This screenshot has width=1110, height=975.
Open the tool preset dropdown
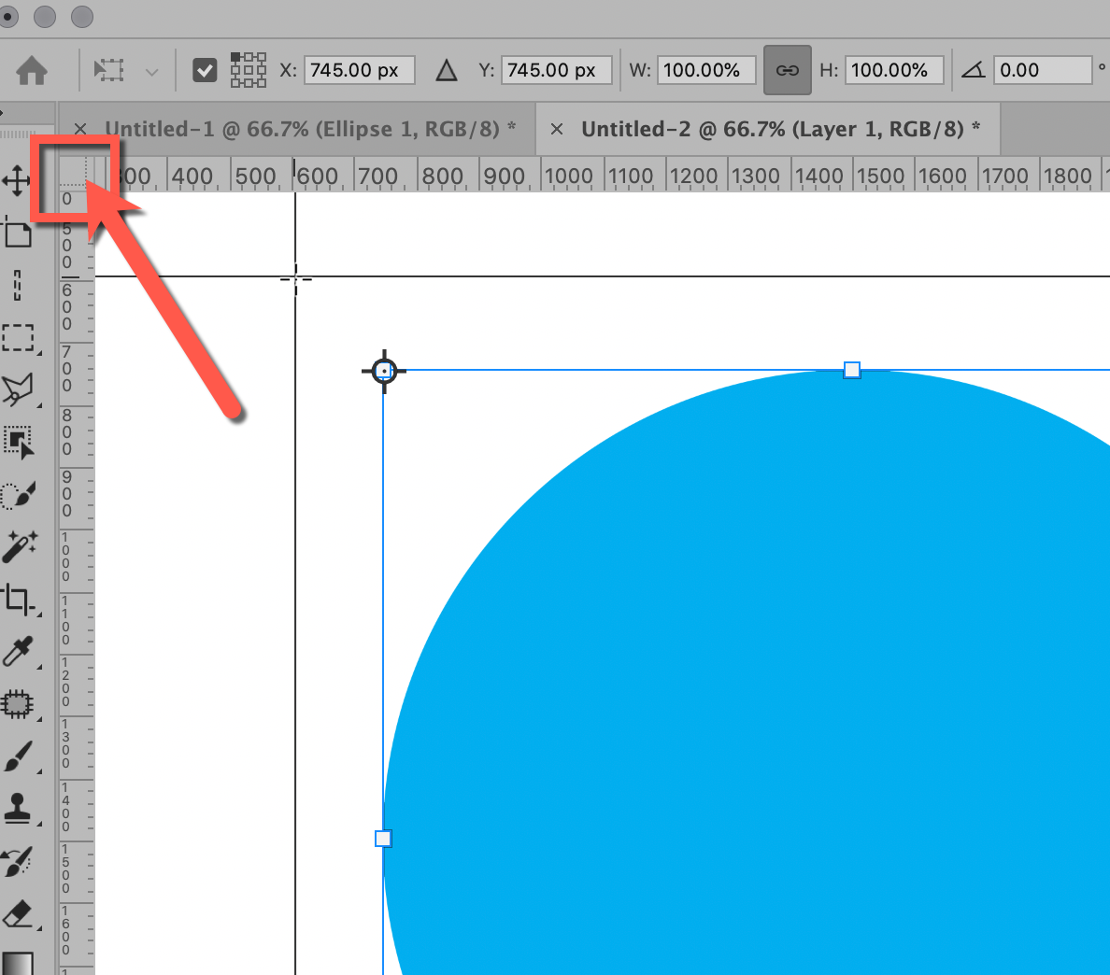[x=152, y=70]
